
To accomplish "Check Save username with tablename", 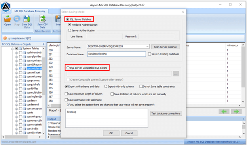I will coord(66,100).
